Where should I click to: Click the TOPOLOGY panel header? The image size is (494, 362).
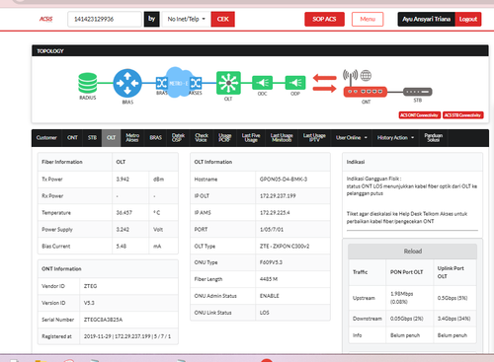pos(260,51)
